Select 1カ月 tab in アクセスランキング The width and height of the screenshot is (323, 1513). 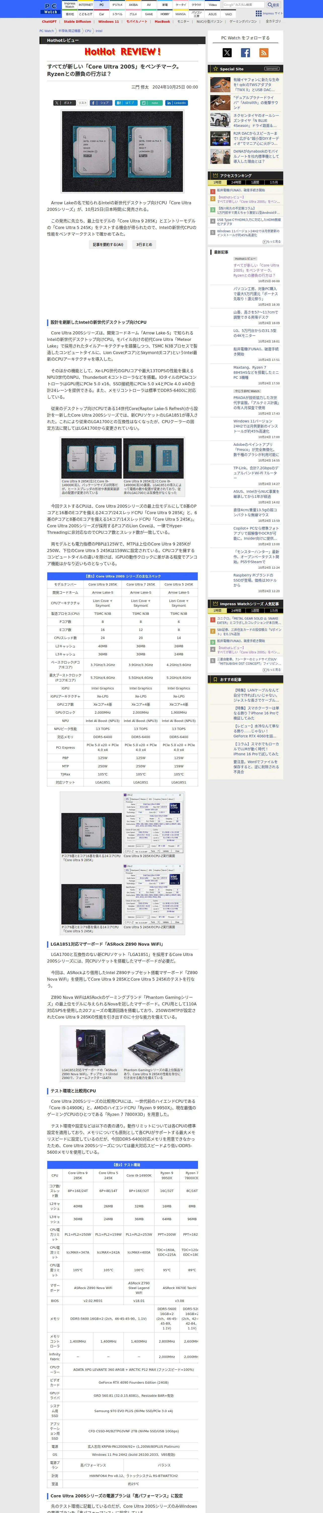(x=274, y=183)
